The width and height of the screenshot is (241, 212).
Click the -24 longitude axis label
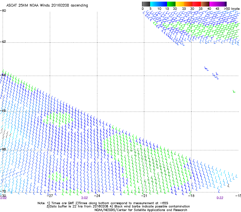click(97, 196)
